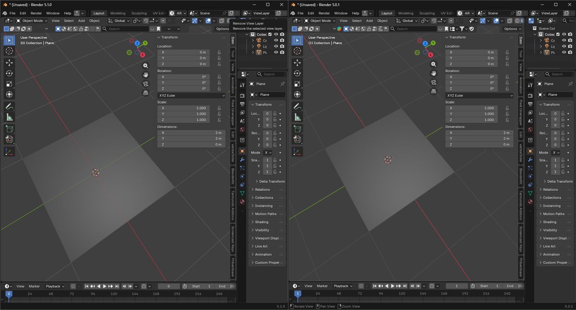576x310 pixels.
Task: Select the Add Cube tool in Blender 5.1.0
Action: click(x=9, y=129)
